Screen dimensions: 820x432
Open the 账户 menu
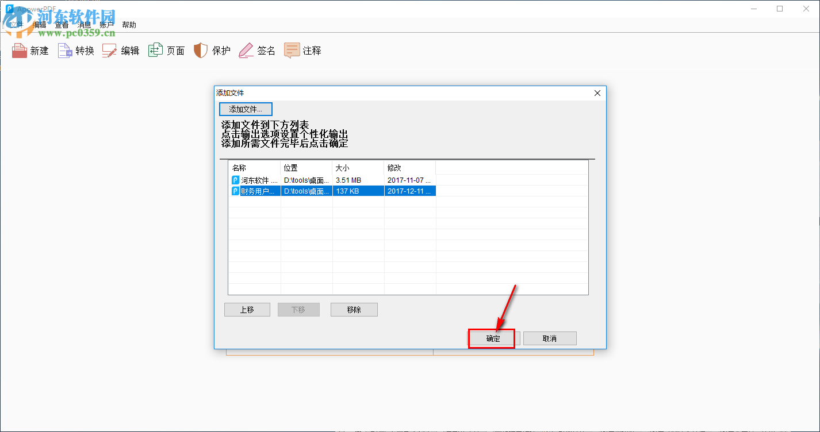[x=107, y=24]
